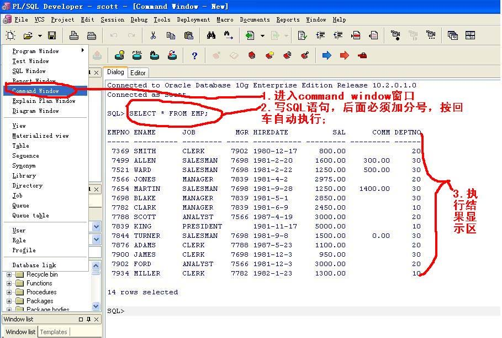The image size is (502, 338).
Task: Open the Macro menu
Action: tap(225, 19)
